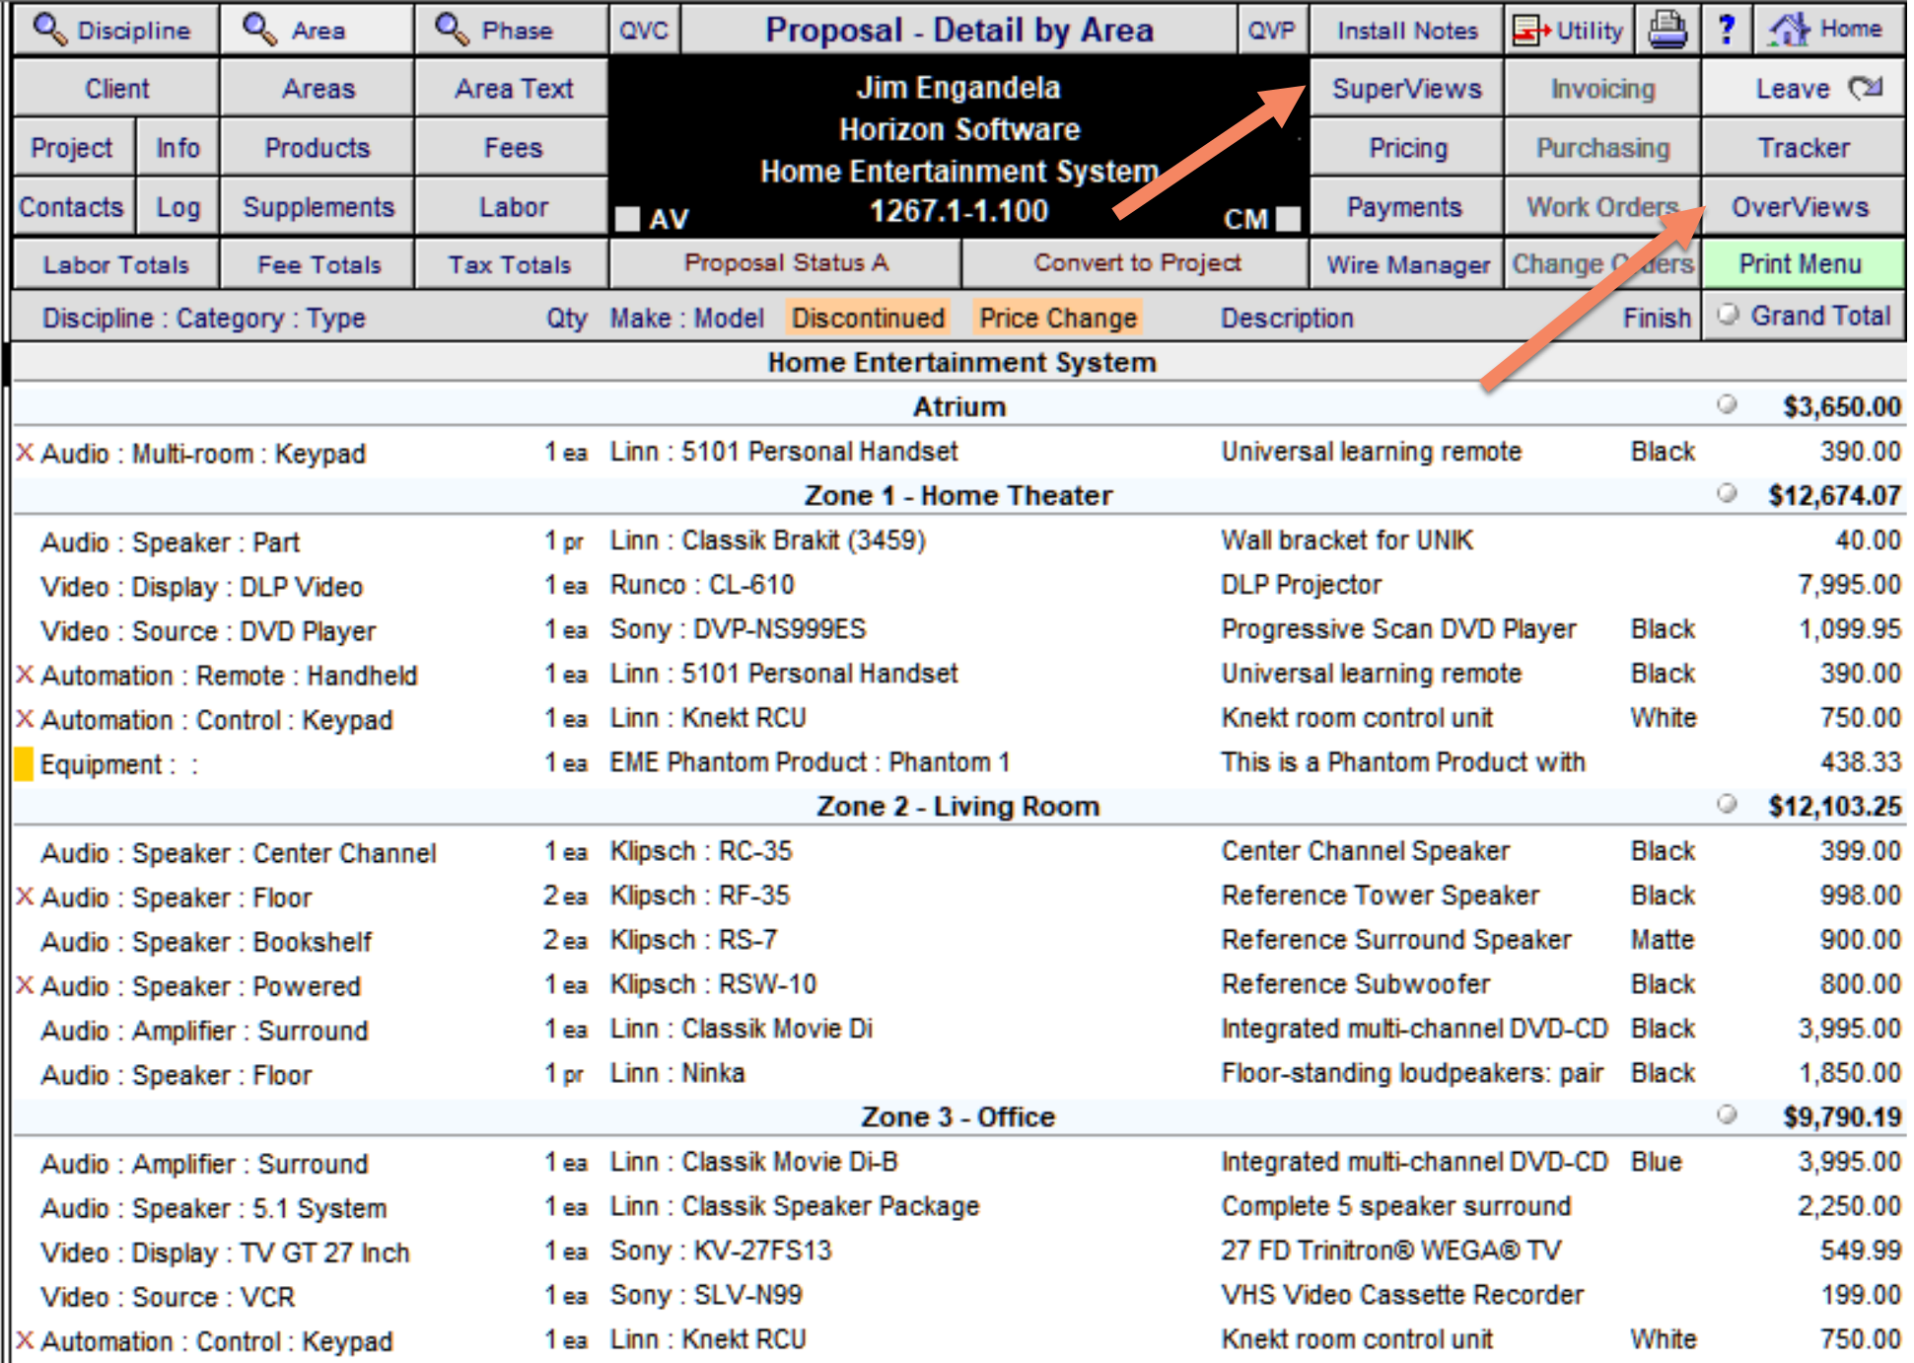Click the Invoicing button
The image size is (1914, 1363).
[x=1602, y=88]
